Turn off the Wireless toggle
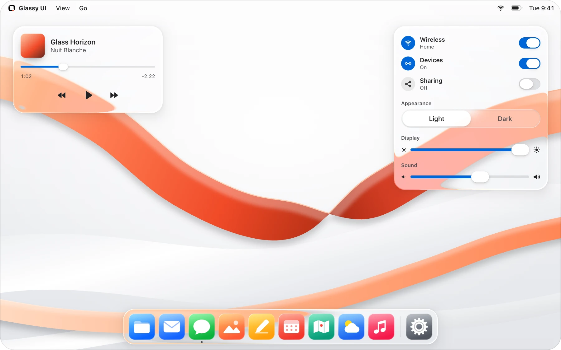The image size is (561, 350). 530,43
